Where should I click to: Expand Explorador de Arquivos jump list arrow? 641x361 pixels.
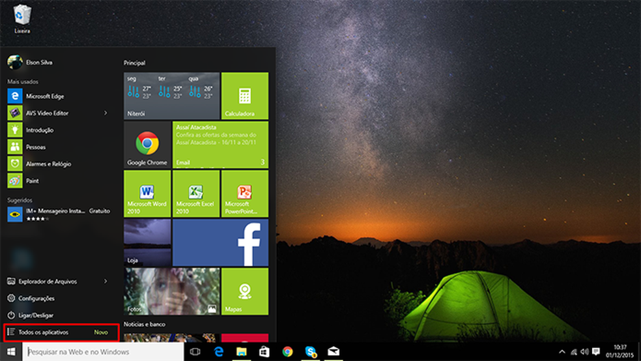(106, 282)
